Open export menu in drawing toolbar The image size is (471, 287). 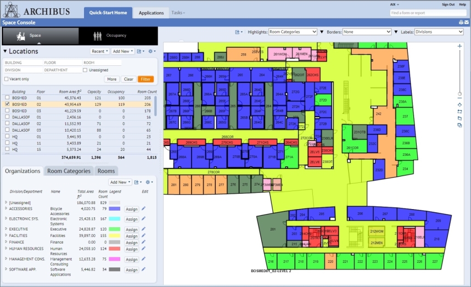click(239, 32)
